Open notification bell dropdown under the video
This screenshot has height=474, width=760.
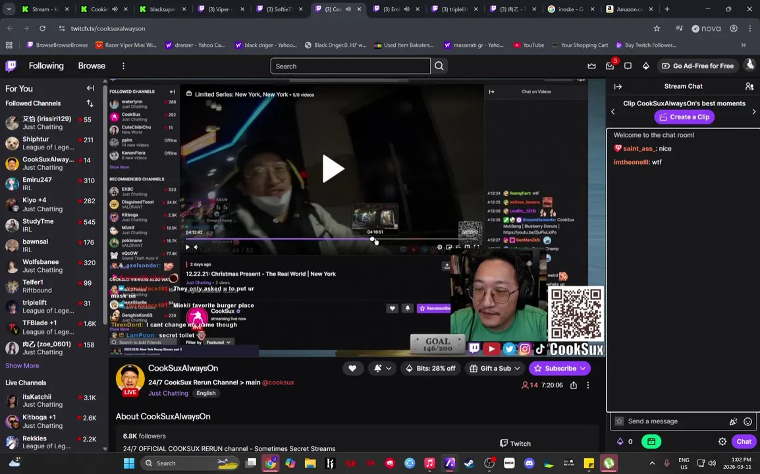(x=383, y=369)
